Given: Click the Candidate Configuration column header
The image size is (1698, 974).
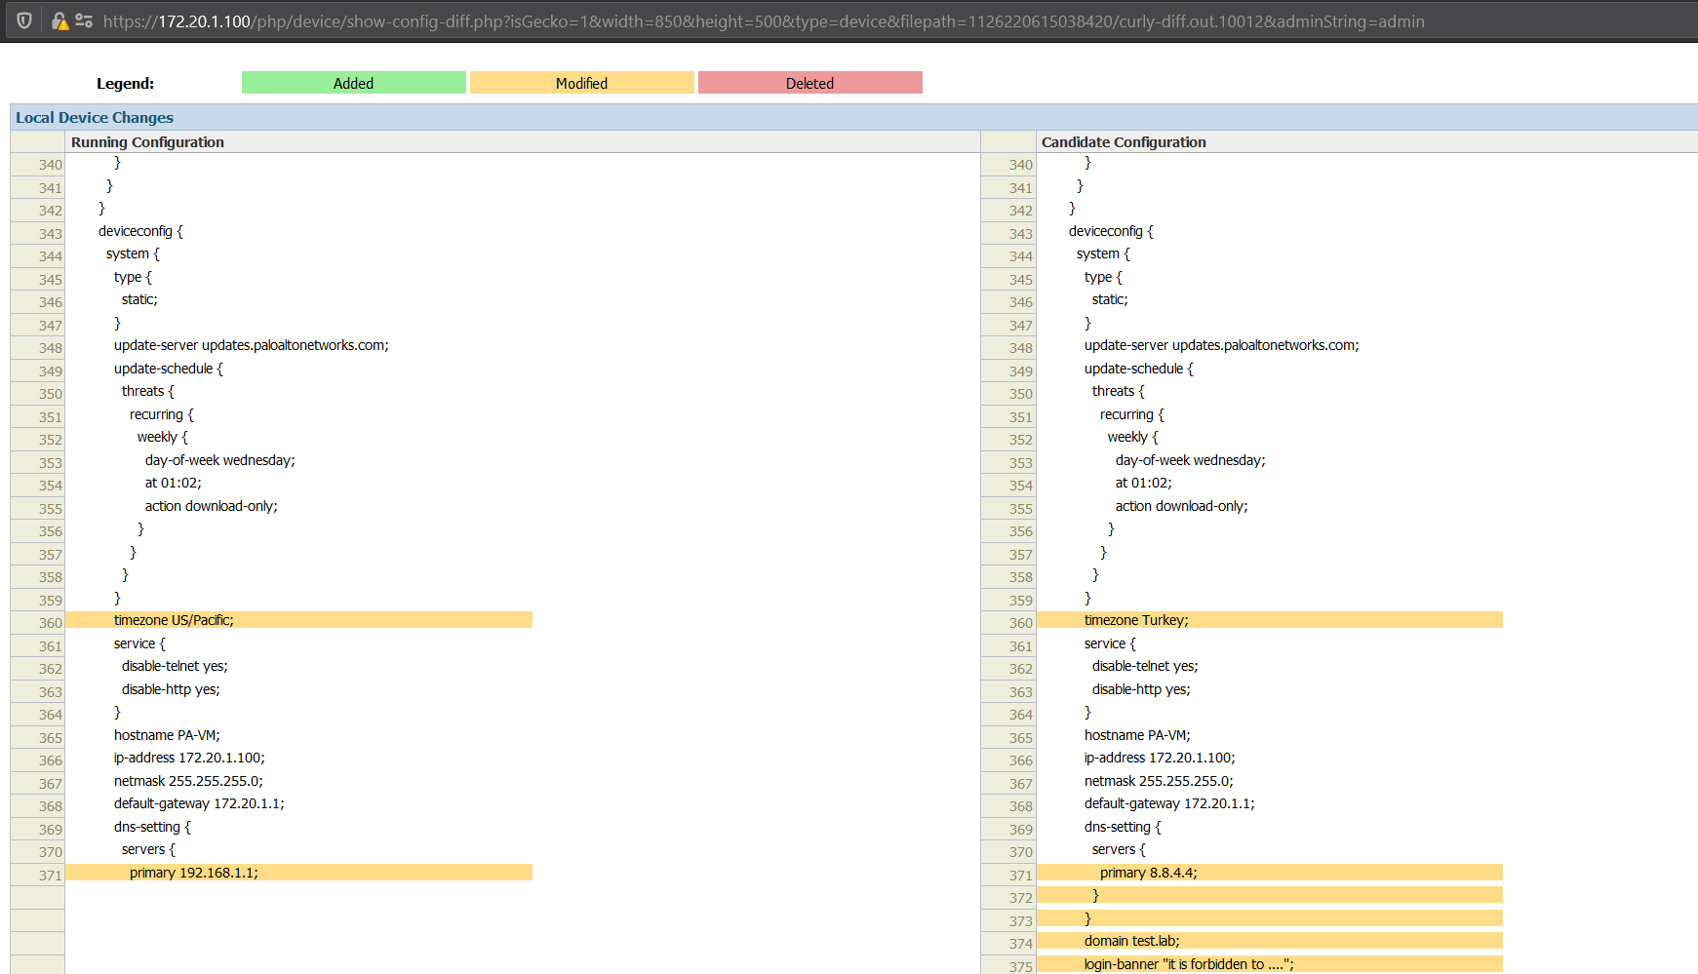Looking at the screenshot, I should [1124, 142].
